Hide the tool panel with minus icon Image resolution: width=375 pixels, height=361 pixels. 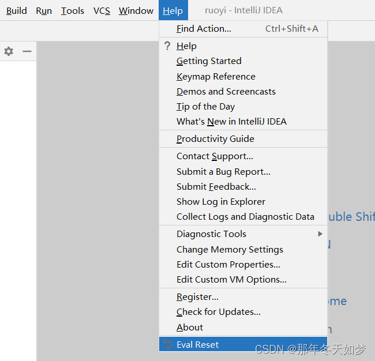[x=27, y=51]
